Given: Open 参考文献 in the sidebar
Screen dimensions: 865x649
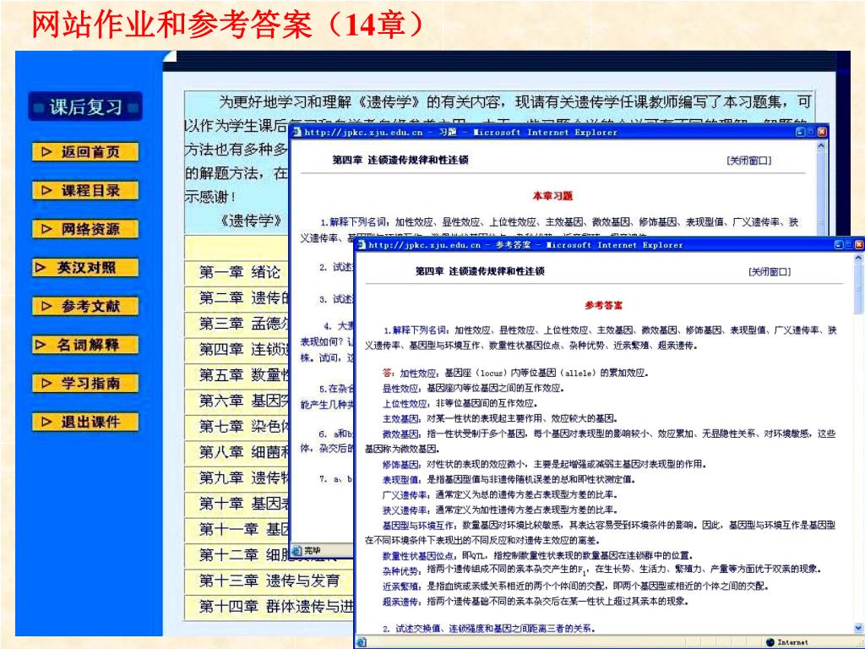Looking at the screenshot, I should (x=85, y=306).
